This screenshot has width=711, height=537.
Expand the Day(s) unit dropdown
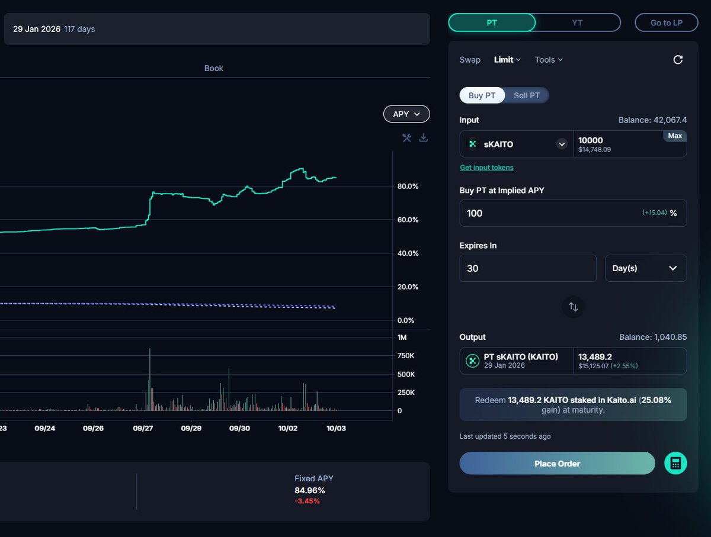pyautogui.click(x=645, y=268)
